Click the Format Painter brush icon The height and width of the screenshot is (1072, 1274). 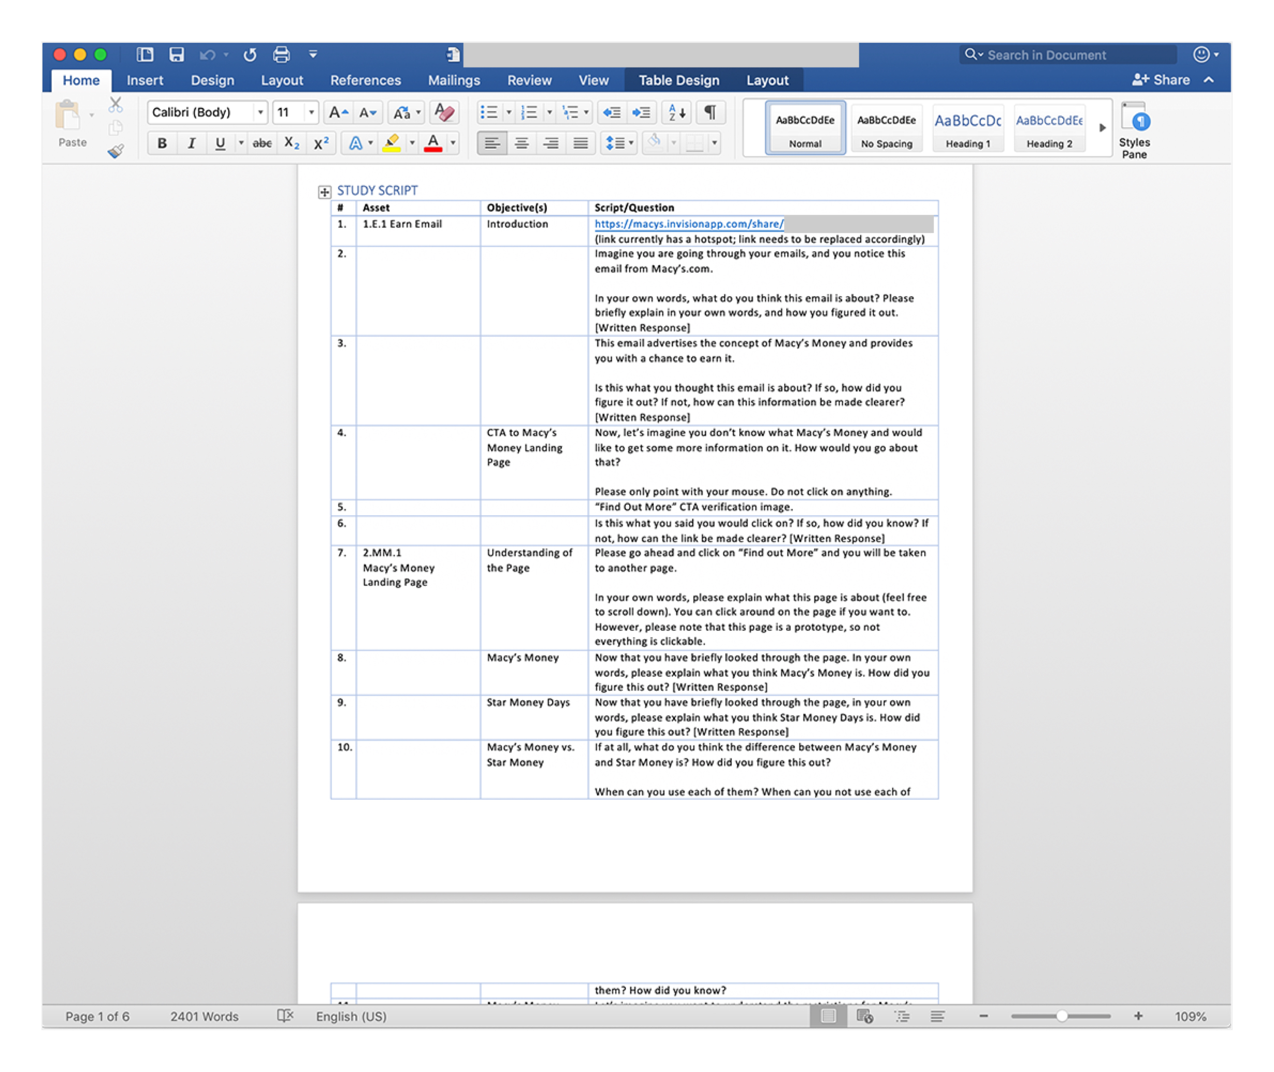115,151
